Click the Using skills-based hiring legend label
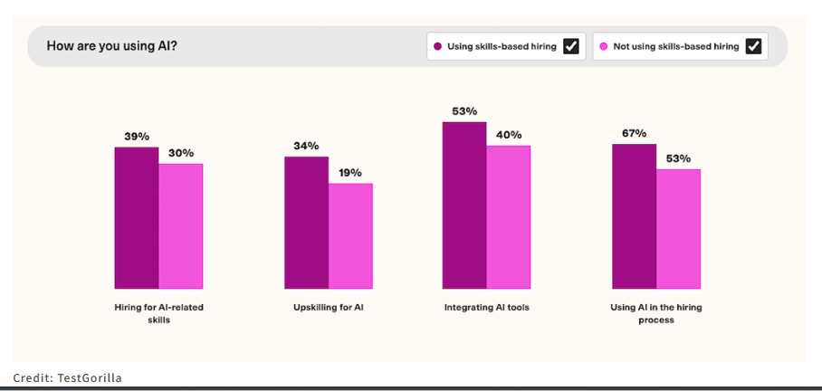The width and height of the screenshot is (822, 391). point(502,47)
